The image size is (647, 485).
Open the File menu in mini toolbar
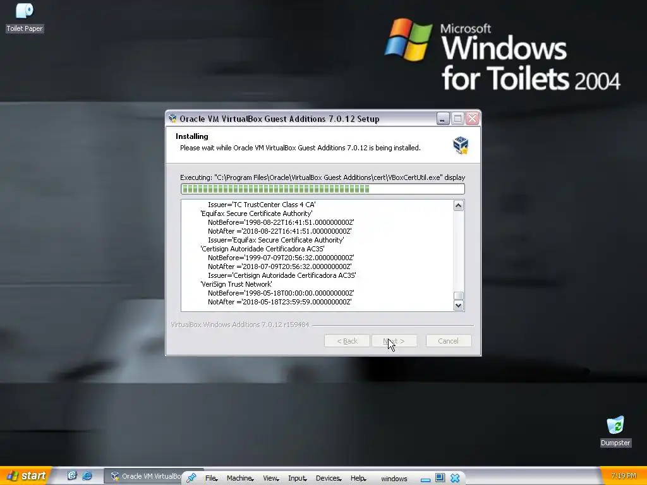click(211, 479)
